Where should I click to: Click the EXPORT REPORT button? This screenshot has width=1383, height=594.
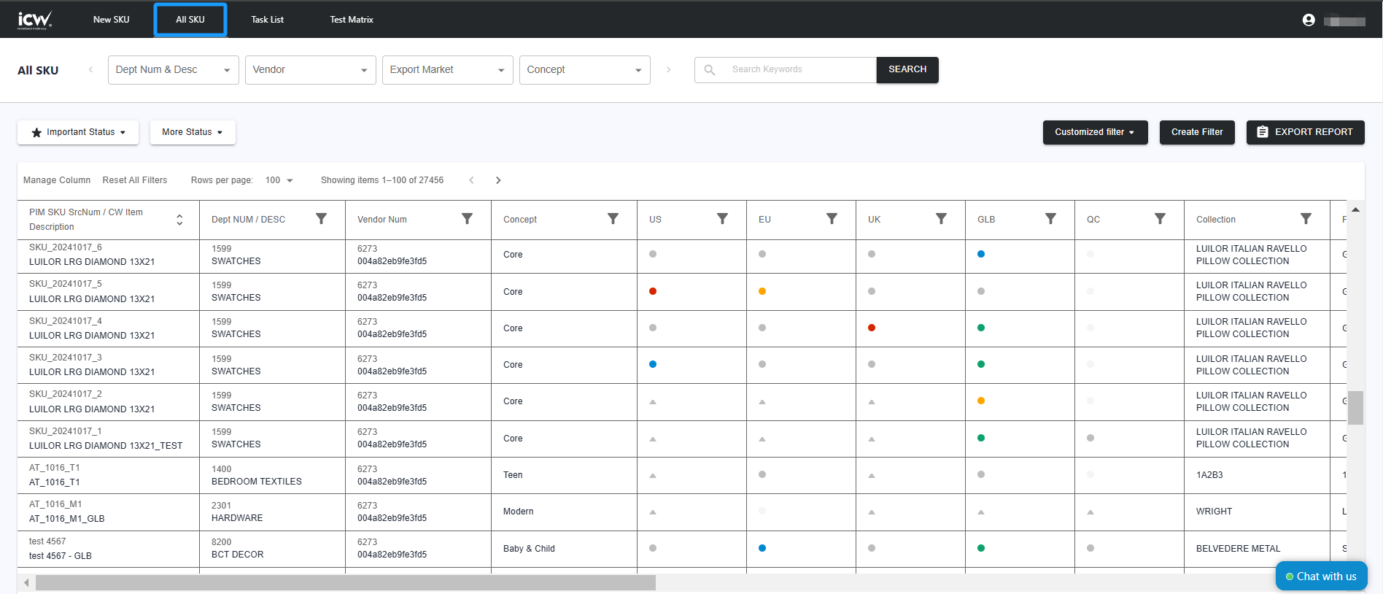tap(1305, 132)
